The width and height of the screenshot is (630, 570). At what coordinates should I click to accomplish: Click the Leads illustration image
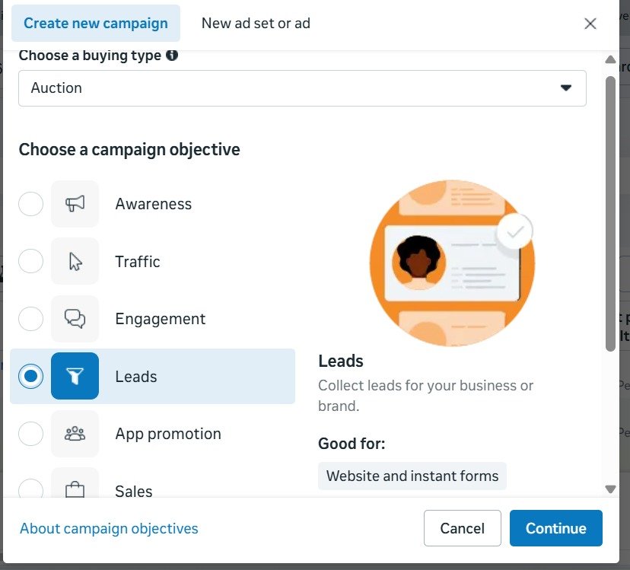coord(452,263)
